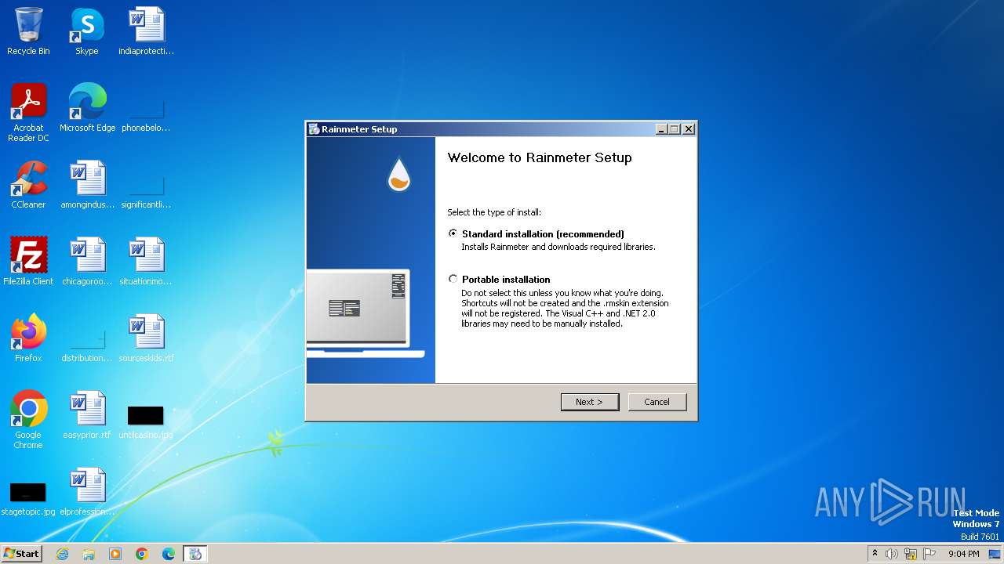The width and height of the screenshot is (1004, 564).
Task: Open the Windows Start menu
Action: coord(21,553)
